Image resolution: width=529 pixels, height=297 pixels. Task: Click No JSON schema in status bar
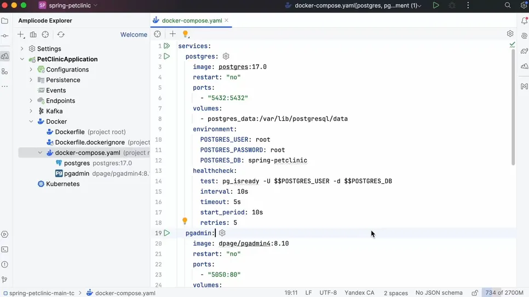pos(439,293)
